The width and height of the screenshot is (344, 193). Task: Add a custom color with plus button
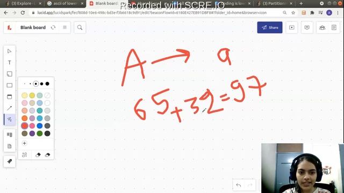click(24, 143)
